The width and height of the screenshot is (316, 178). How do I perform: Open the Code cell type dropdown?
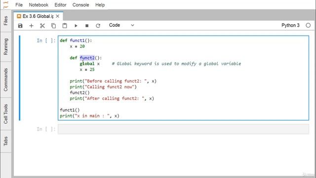[121, 25]
